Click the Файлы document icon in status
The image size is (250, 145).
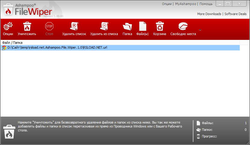click(198, 123)
